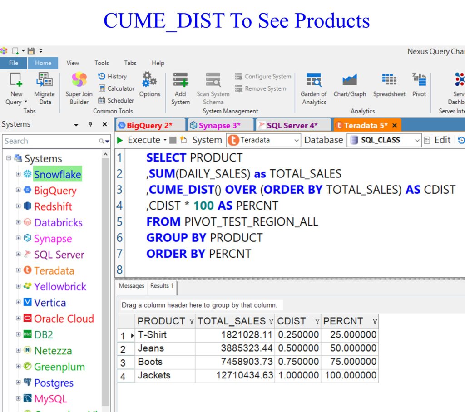Launch the Super Join Builder
Image resolution: width=465 pixels, height=412 pixels.
click(x=79, y=80)
